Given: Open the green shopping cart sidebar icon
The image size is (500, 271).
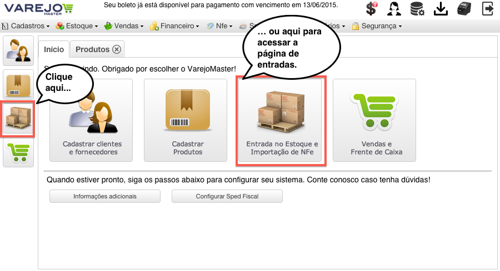Looking at the screenshot, I should 18,152.
